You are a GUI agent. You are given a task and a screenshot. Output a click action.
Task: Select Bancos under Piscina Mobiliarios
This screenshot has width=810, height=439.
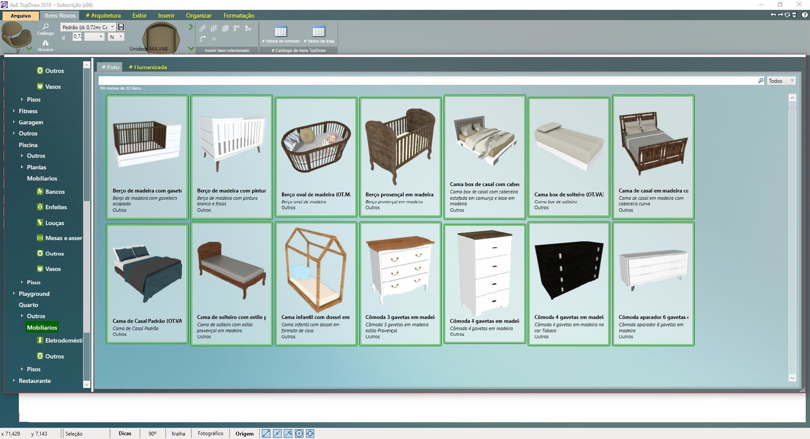pos(55,192)
